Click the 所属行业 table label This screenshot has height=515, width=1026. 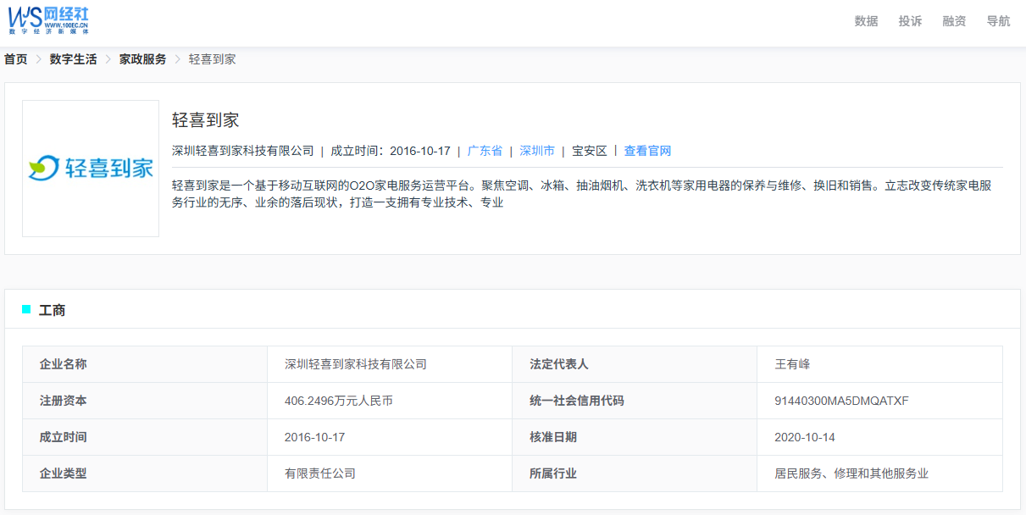pyautogui.click(x=553, y=473)
